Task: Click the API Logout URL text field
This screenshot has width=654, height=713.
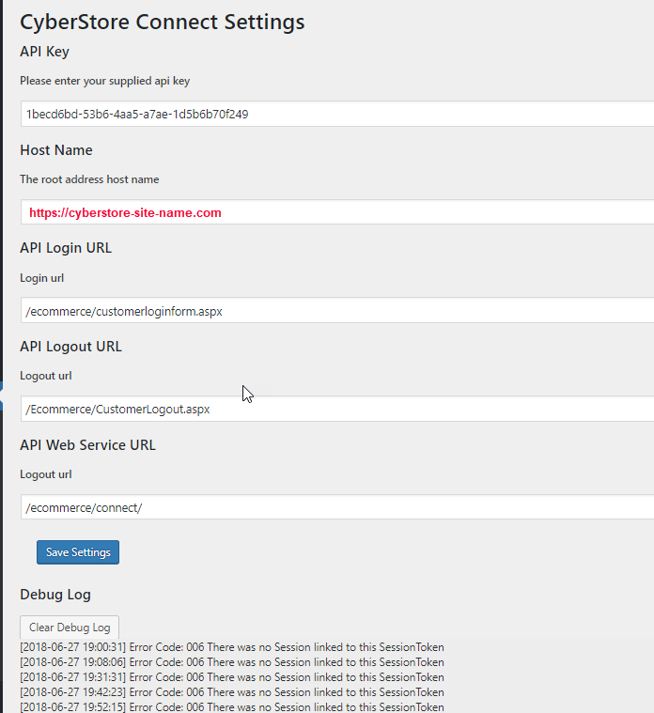Action: coord(336,410)
